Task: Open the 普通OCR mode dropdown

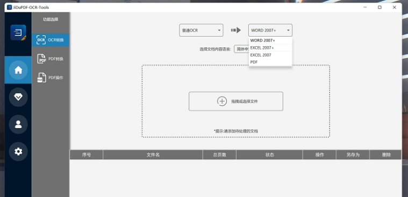Action: pyautogui.click(x=201, y=30)
